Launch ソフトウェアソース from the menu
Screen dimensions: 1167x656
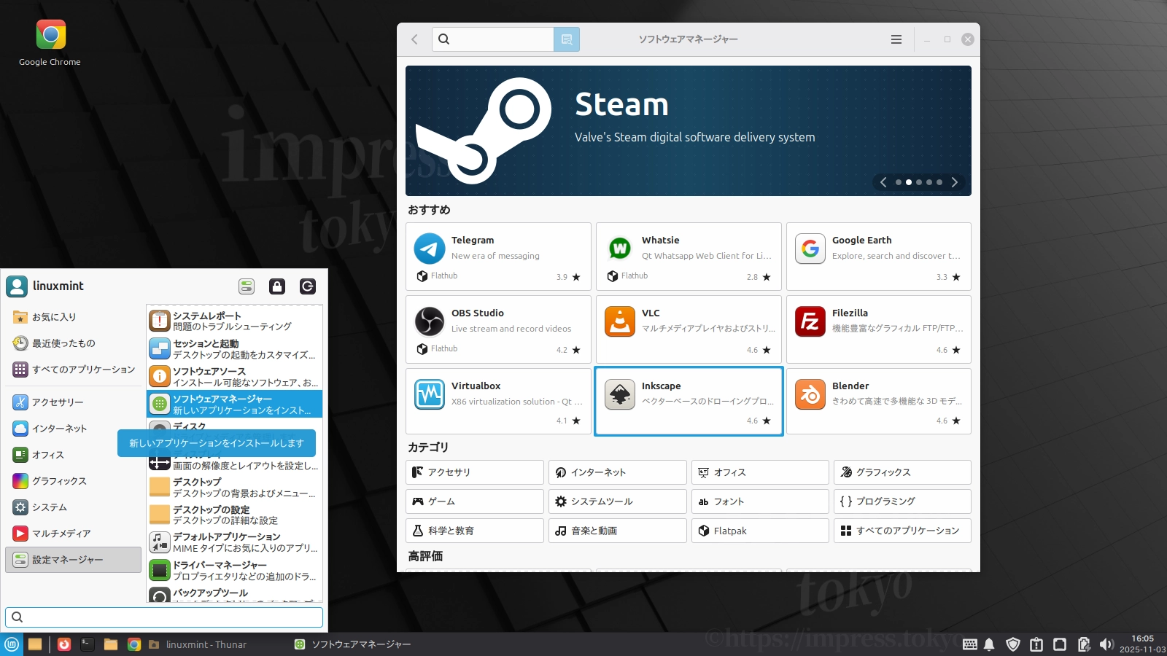[234, 377]
